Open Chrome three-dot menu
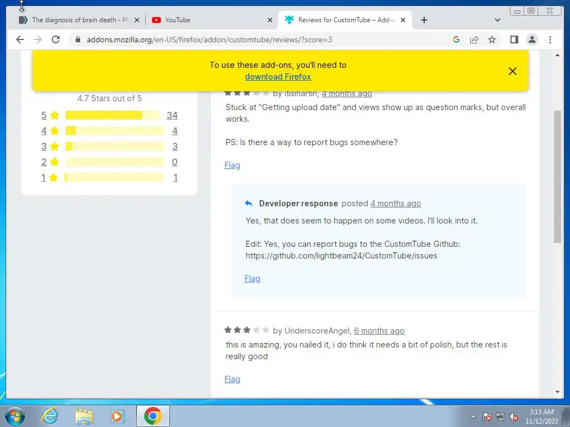 (550, 39)
